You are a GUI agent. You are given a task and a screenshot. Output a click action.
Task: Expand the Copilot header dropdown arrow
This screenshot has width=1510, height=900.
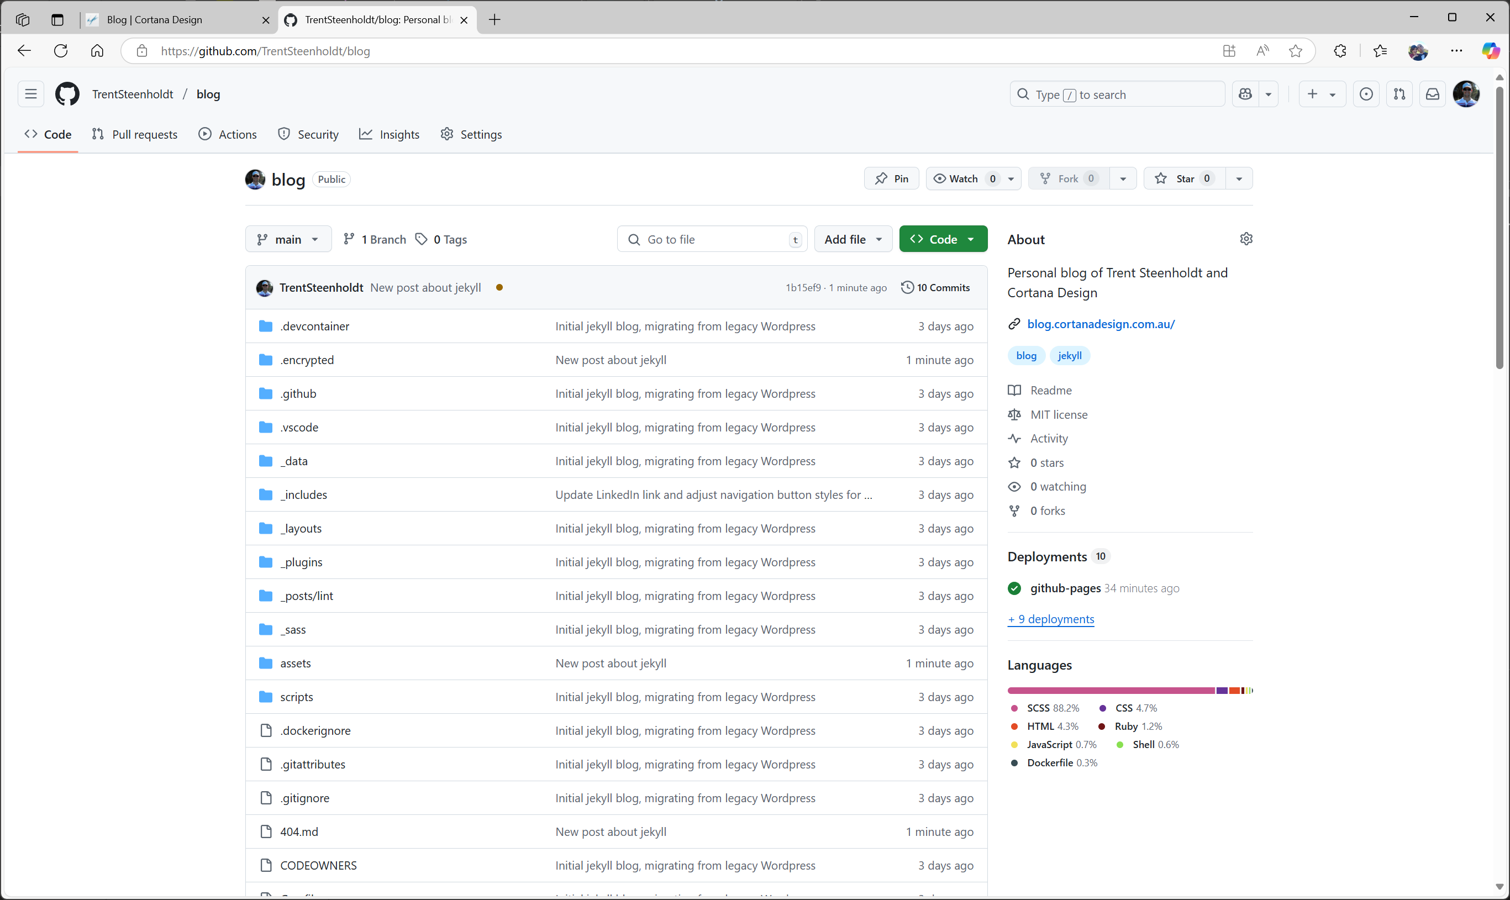[x=1268, y=94]
